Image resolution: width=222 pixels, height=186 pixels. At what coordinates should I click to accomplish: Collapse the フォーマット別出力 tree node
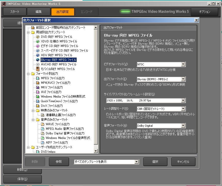pos(28,74)
